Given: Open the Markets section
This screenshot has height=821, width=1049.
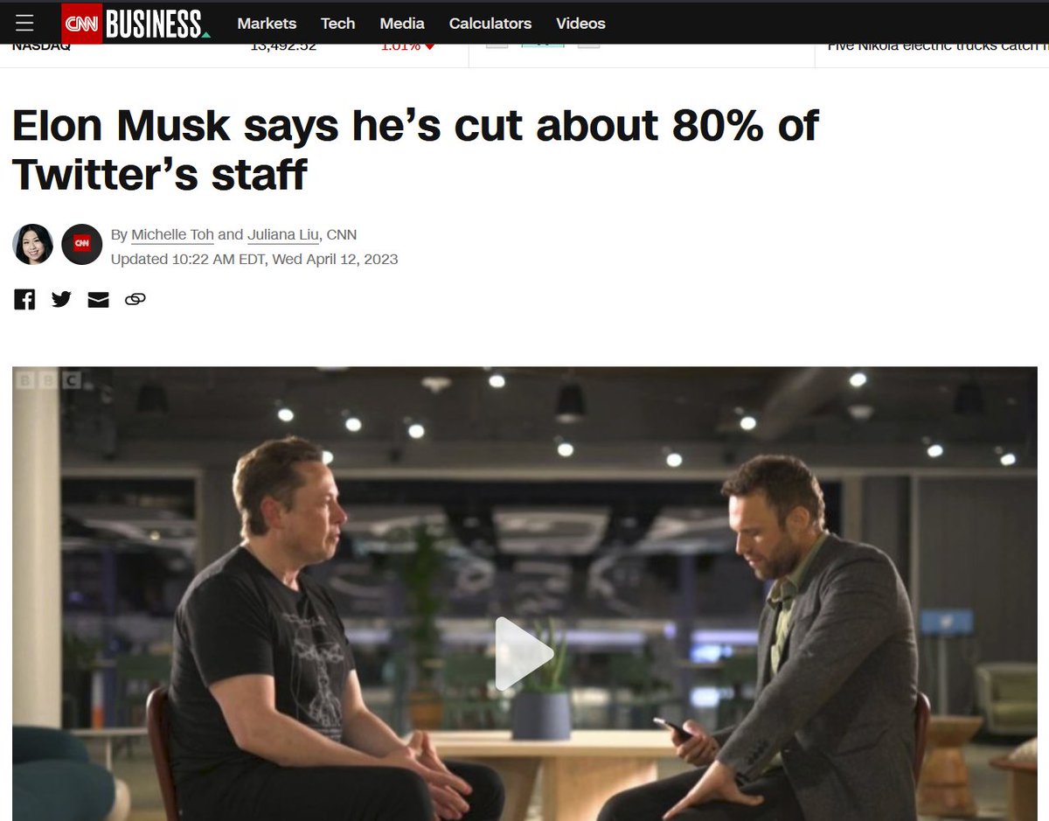Looking at the screenshot, I should point(267,24).
